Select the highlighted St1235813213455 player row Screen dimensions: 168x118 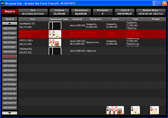(x=92, y=34)
